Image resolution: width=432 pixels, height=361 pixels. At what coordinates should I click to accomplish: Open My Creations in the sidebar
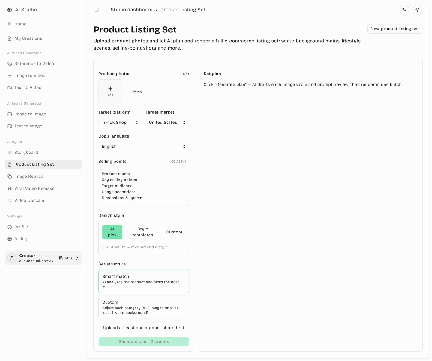tap(43, 38)
